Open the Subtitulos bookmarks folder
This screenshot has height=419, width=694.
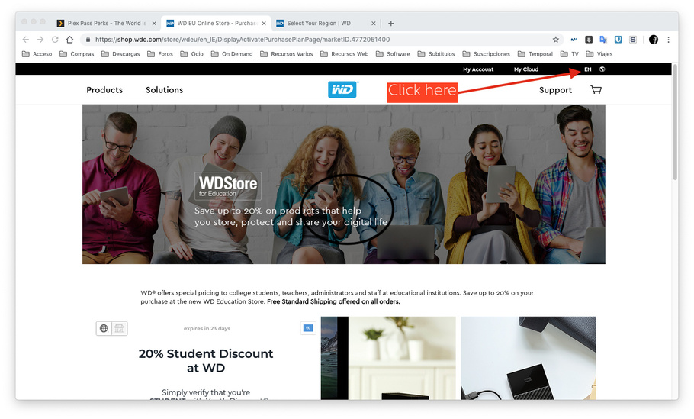[436, 54]
